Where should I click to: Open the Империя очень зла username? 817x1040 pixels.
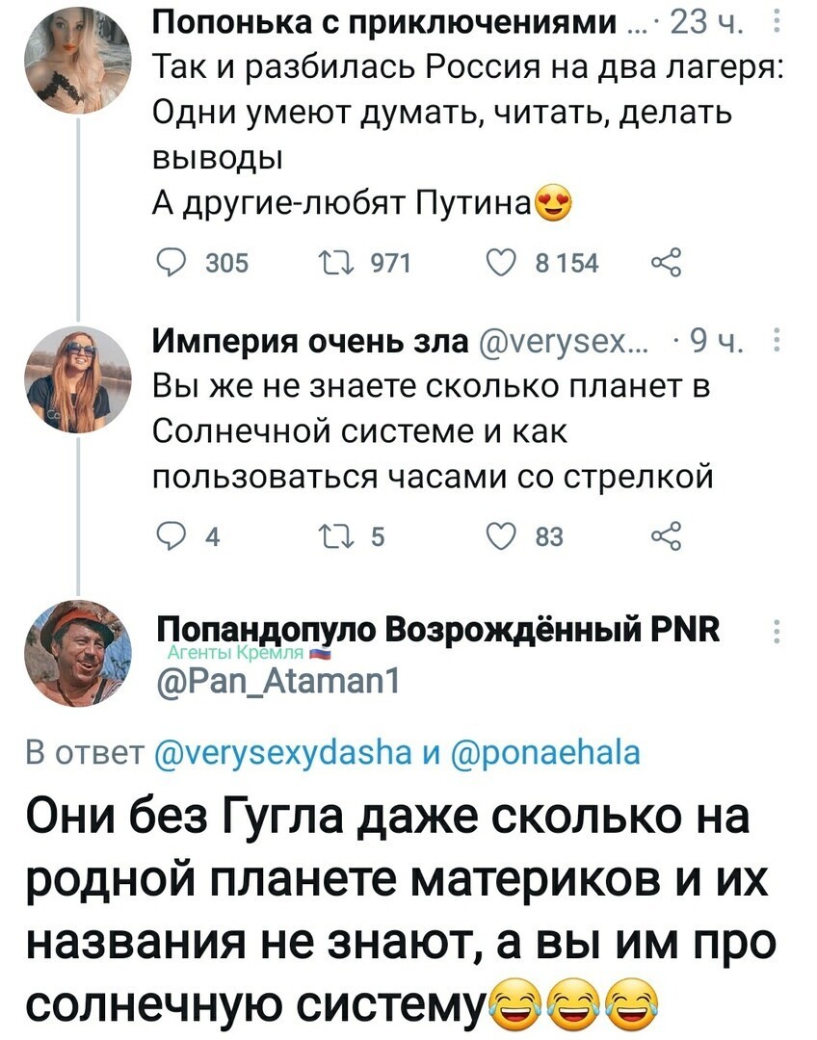point(311,342)
